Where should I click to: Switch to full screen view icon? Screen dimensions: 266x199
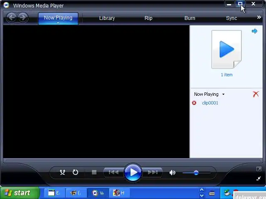click(x=259, y=169)
